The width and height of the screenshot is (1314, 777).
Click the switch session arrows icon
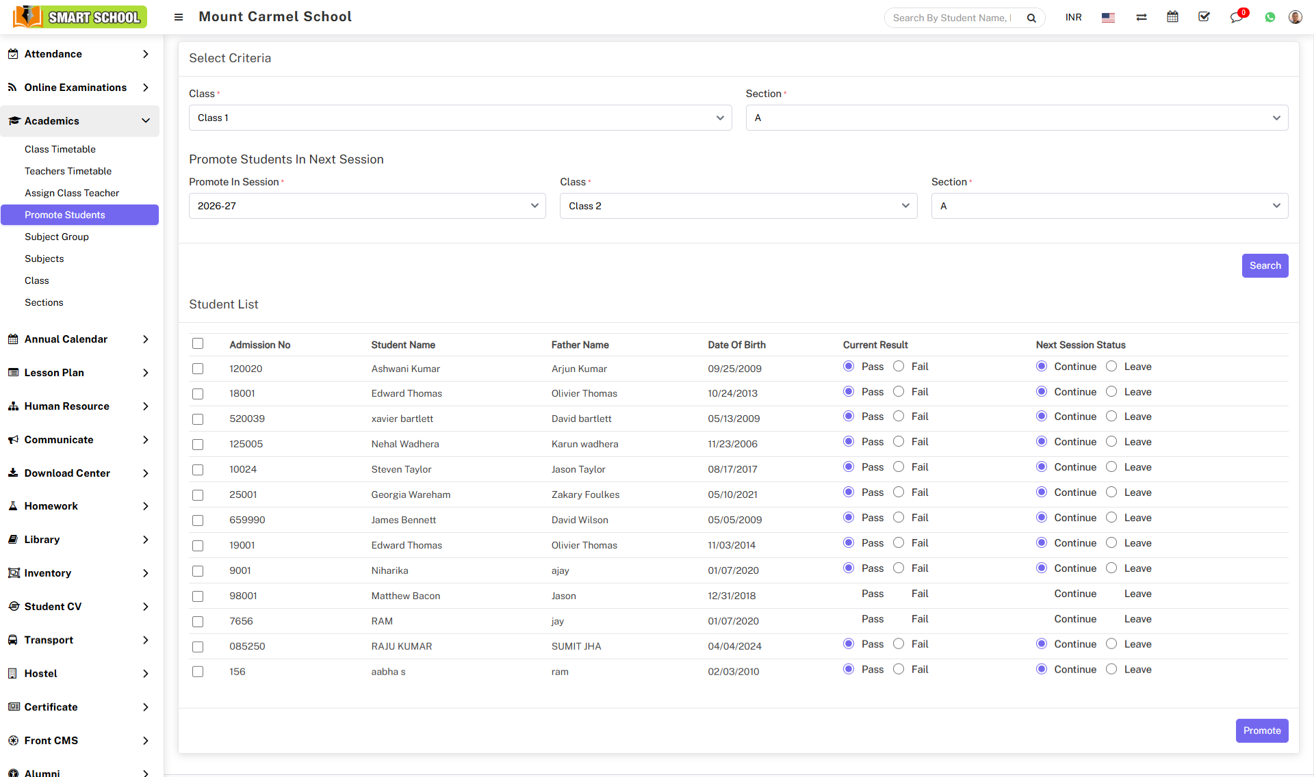pos(1141,17)
